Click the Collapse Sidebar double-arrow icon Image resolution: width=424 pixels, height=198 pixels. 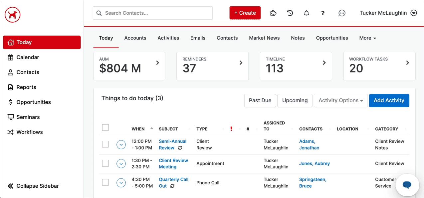point(11,186)
